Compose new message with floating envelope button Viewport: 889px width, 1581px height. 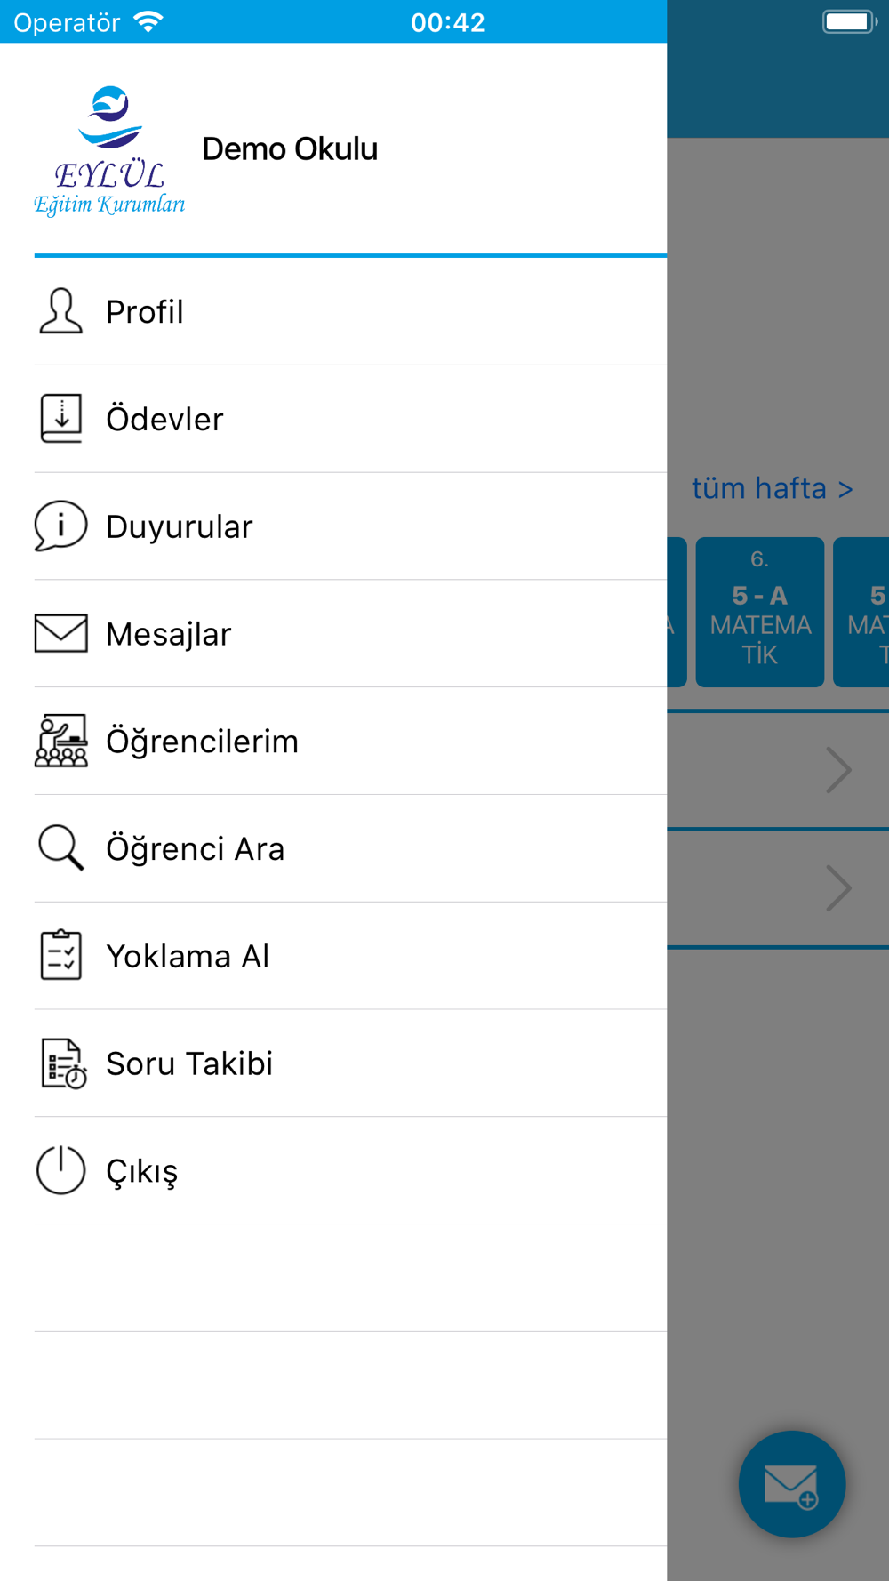[x=791, y=1484]
